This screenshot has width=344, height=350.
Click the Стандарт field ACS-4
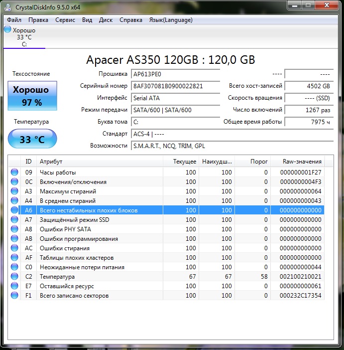232,134
